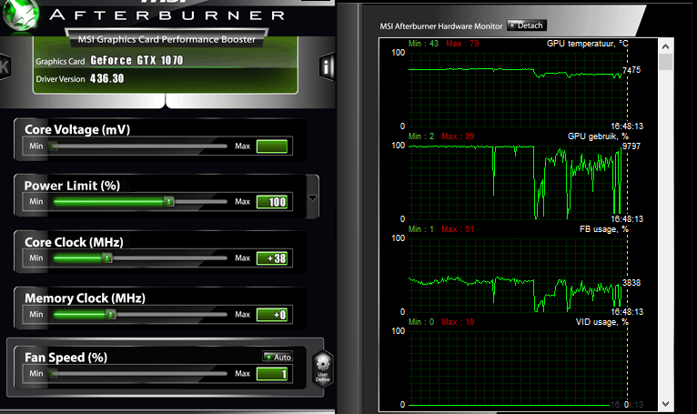Click the Memory Clock slider handle

pos(111,315)
